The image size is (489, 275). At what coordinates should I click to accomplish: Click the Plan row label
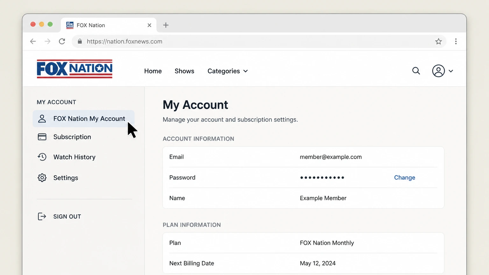(175, 243)
